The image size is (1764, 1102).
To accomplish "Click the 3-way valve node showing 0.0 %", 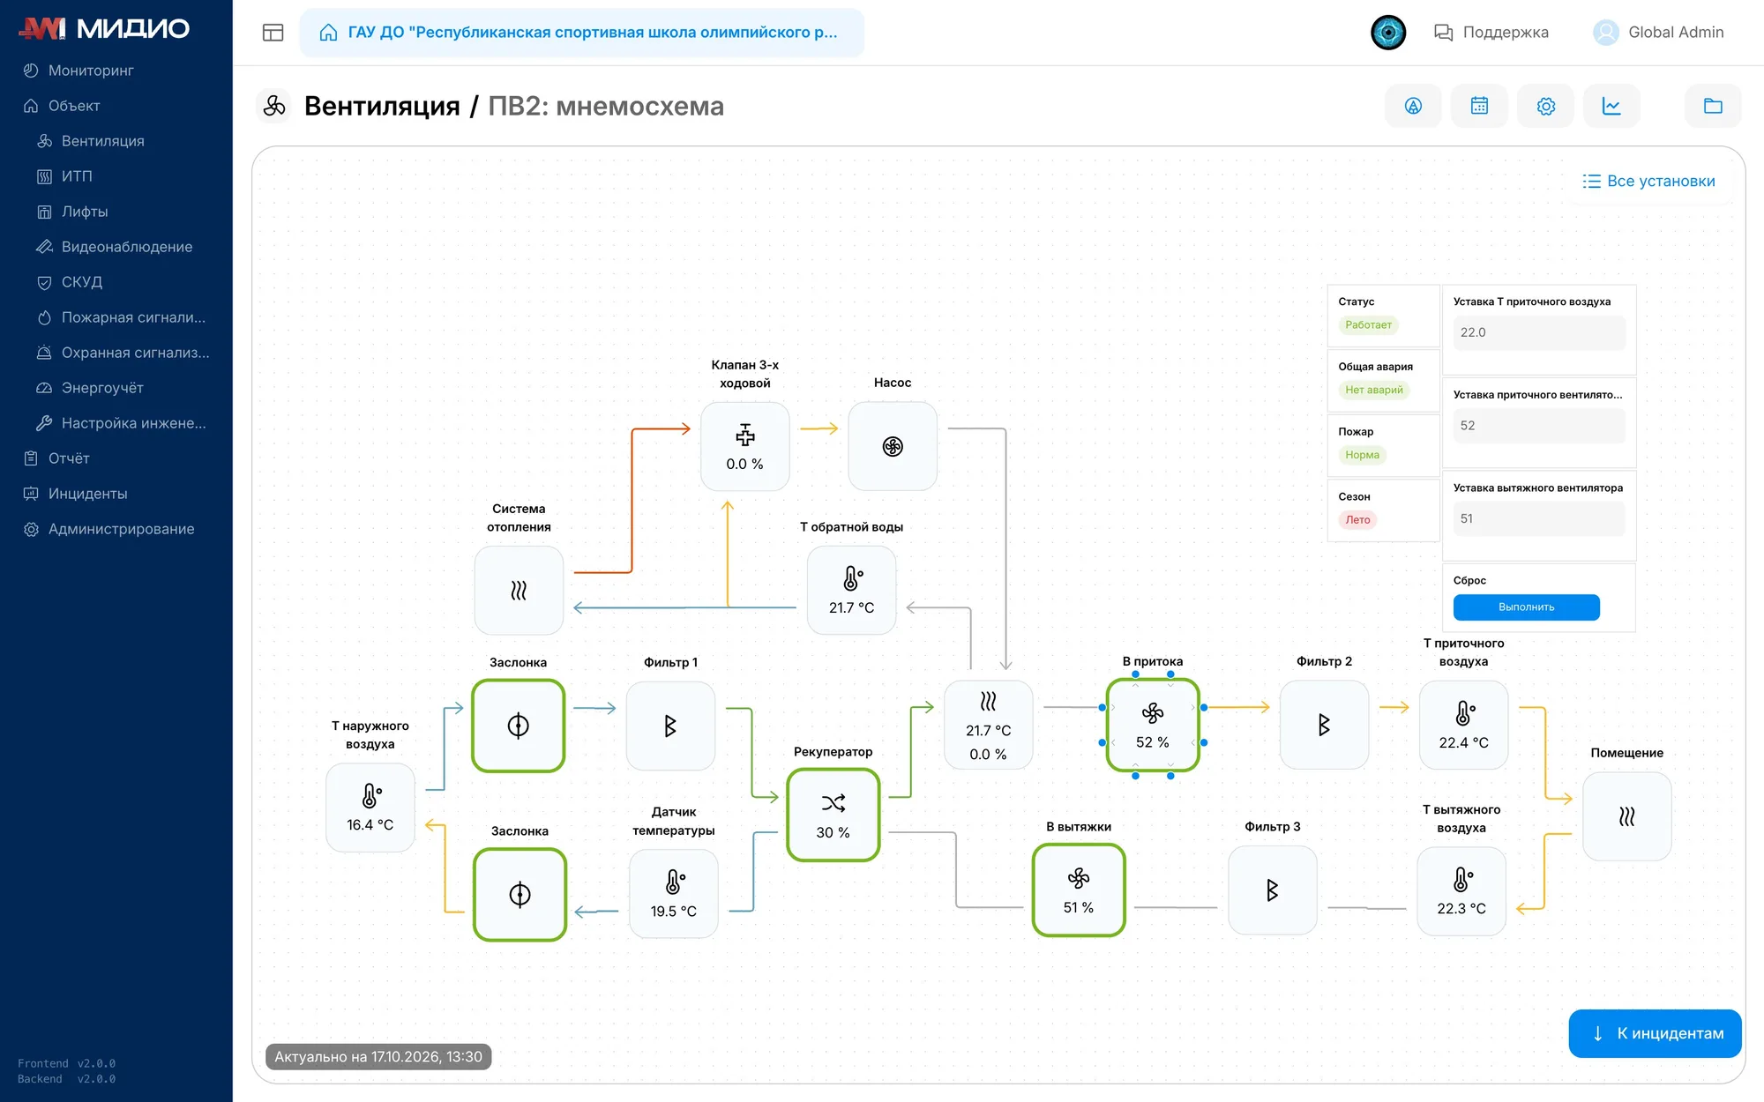I will (744, 446).
